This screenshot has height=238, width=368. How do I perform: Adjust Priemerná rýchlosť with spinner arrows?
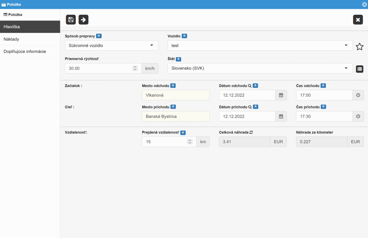coord(135,68)
